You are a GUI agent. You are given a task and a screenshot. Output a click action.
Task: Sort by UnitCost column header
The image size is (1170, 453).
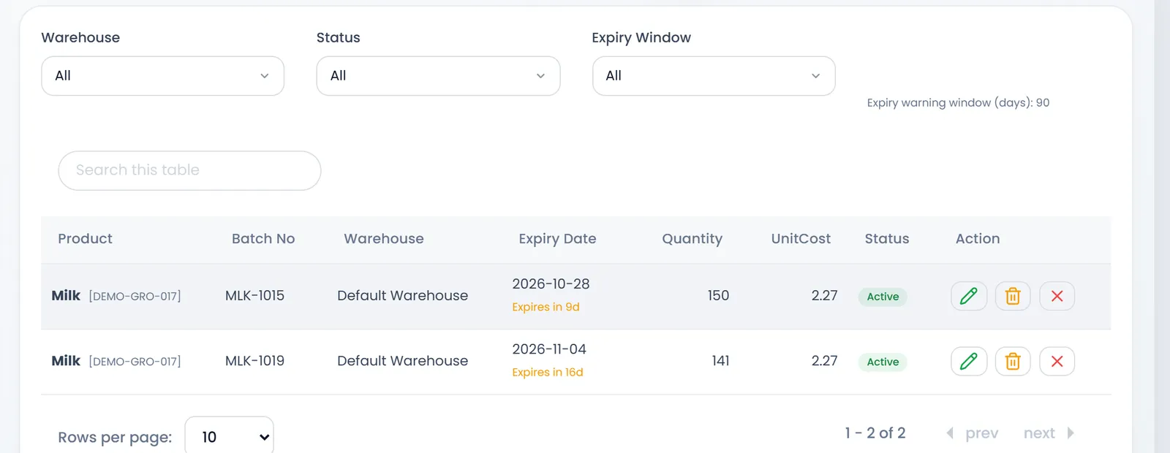coord(801,239)
